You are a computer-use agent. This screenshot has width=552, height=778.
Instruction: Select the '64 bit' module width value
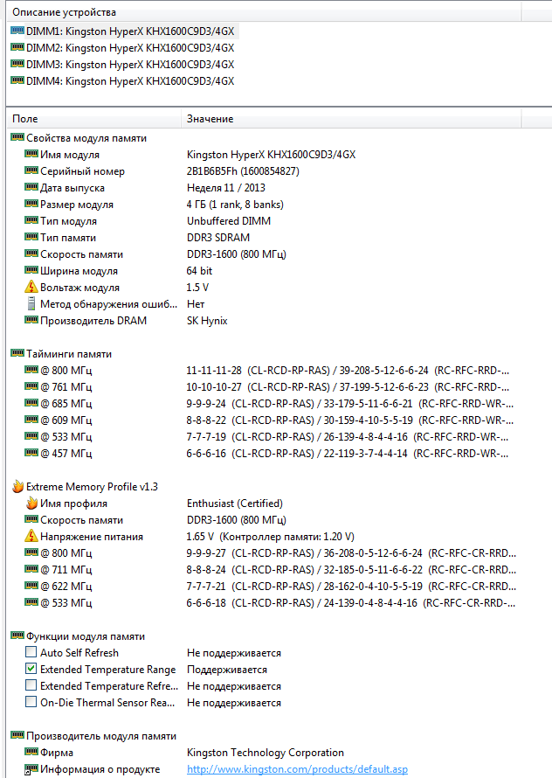click(199, 271)
